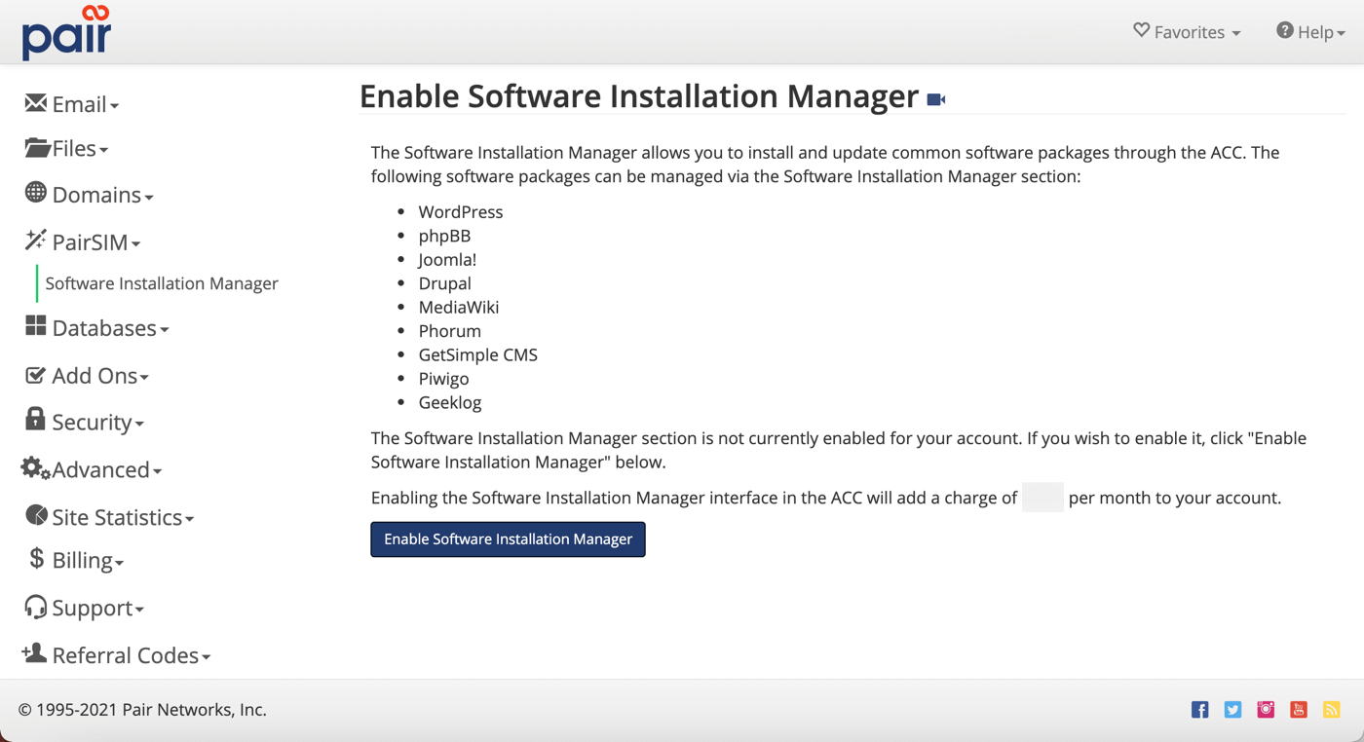Click the Site Statistics pie chart icon
The image size is (1364, 742).
click(36, 515)
